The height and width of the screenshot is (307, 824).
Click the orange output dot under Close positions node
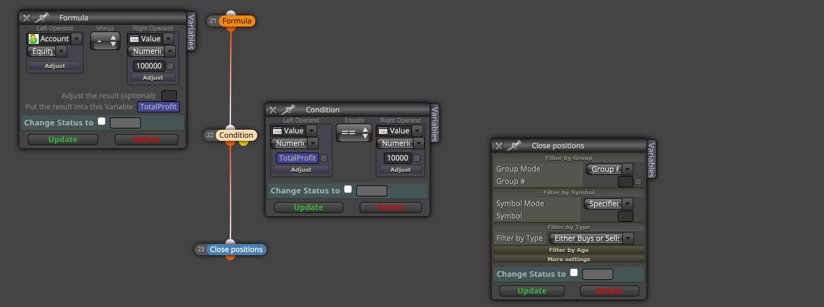(230, 257)
